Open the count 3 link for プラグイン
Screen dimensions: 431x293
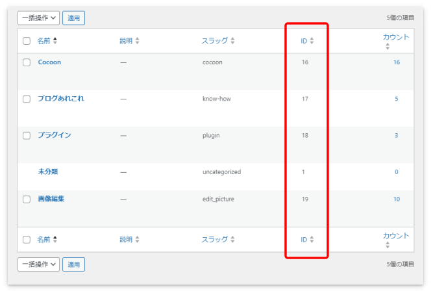click(x=397, y=135)
